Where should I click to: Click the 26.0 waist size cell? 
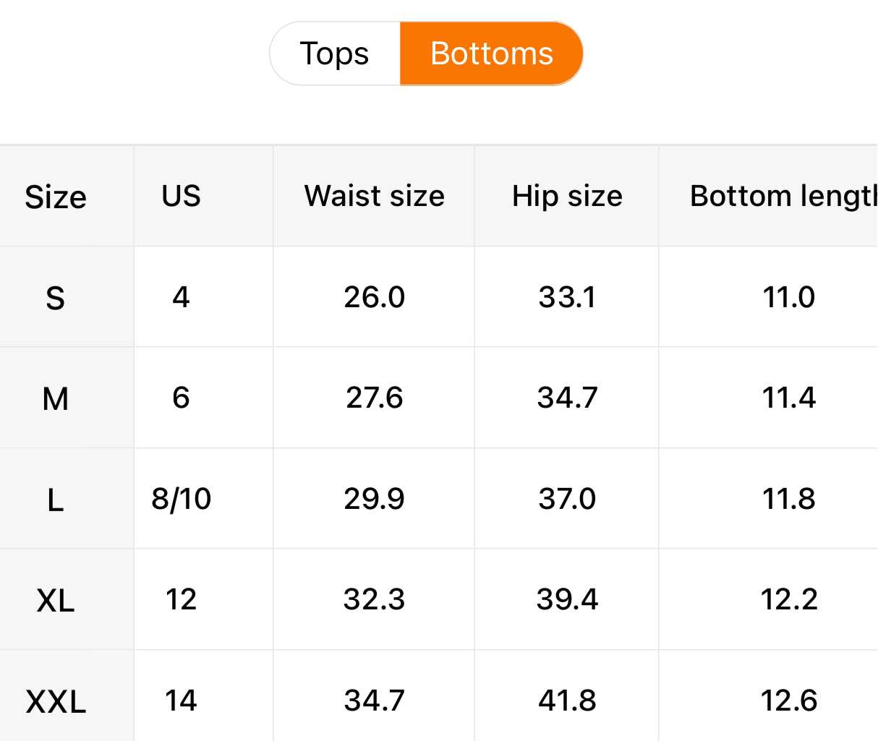pos(374,297)
